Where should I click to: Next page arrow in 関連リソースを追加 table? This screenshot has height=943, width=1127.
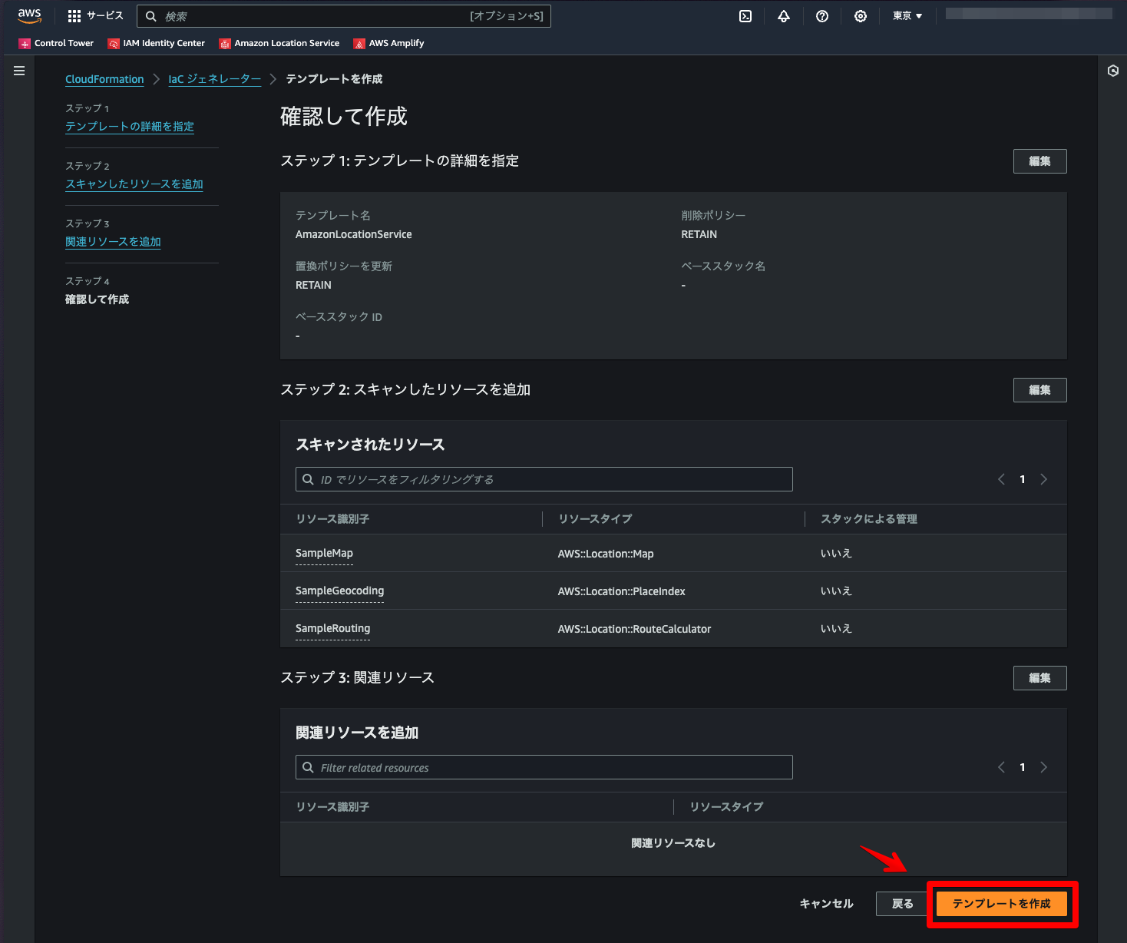click(x=1043, y=767)
